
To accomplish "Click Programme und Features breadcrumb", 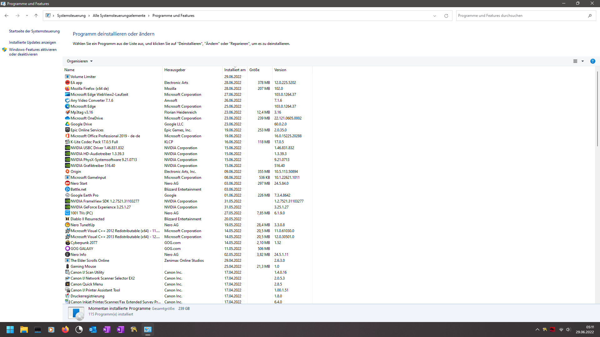I will tap(173, 16).
